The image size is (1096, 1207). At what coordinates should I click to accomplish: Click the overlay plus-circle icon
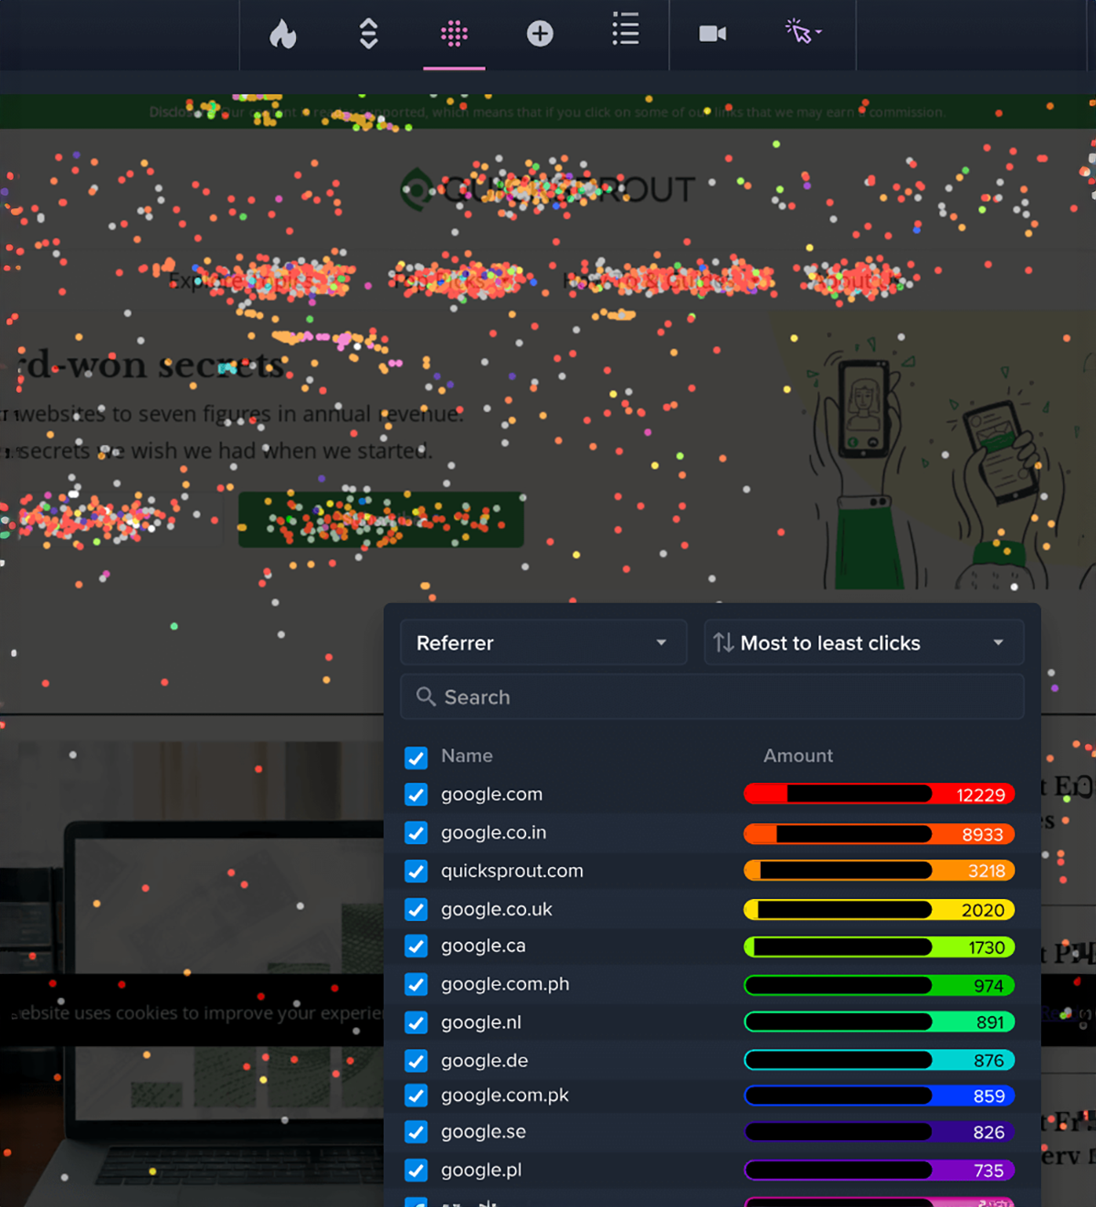click(540, 35)
